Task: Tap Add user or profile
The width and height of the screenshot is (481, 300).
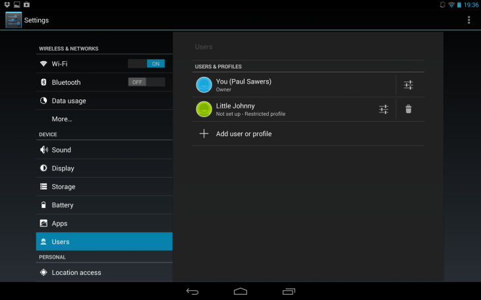Action: (x=308, y=134)
